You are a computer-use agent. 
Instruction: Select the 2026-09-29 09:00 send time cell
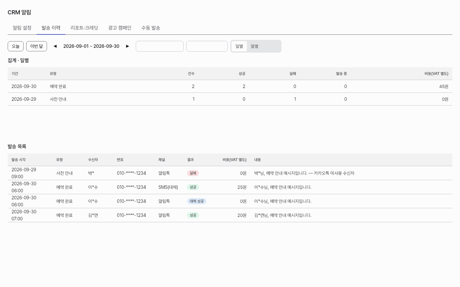tap(24, 173)
